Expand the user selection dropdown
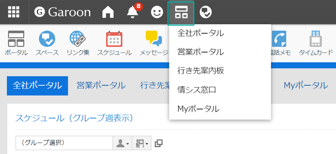This screenshot has width=336, height=154. coord(122,143)
